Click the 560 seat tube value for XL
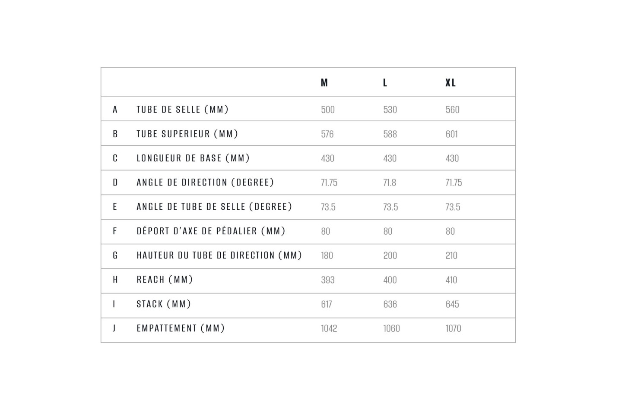The height and width of the screenshot is (409, 622). pos(452,110)
